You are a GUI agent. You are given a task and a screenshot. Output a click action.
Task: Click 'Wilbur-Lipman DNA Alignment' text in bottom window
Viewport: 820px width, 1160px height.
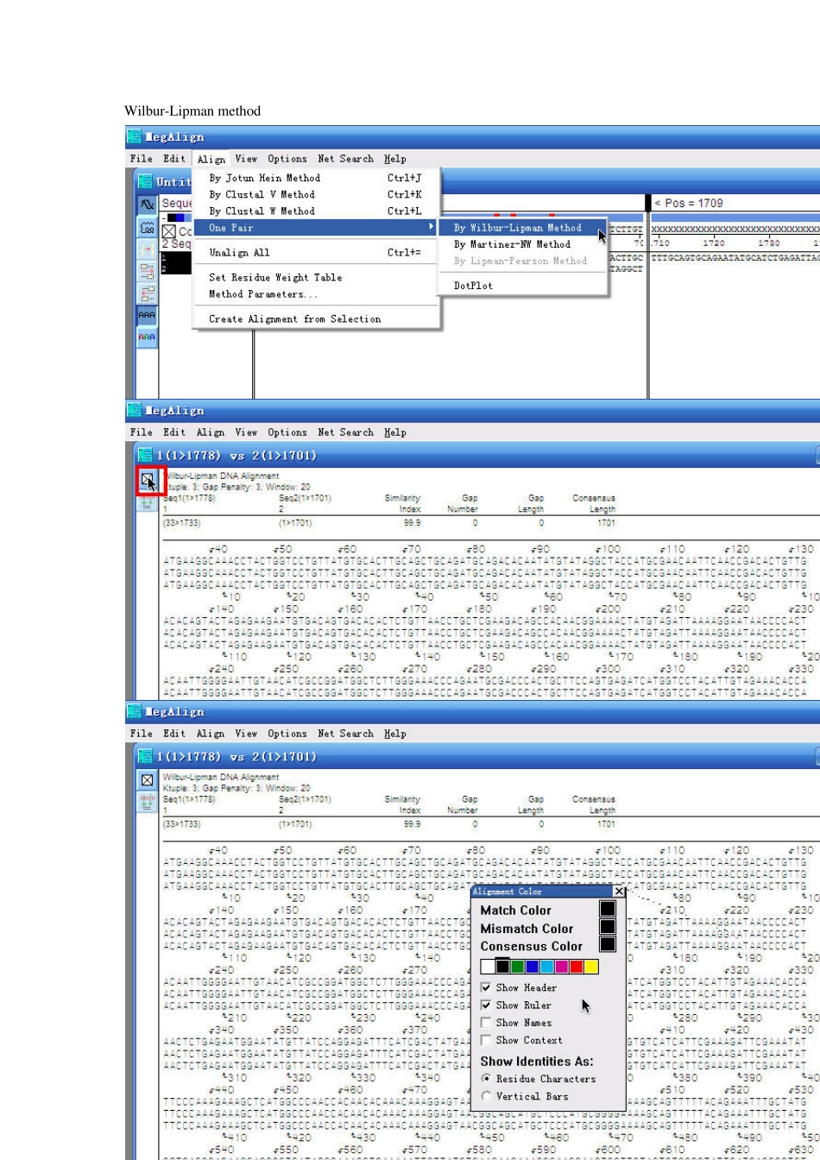(x=221, y=777)
